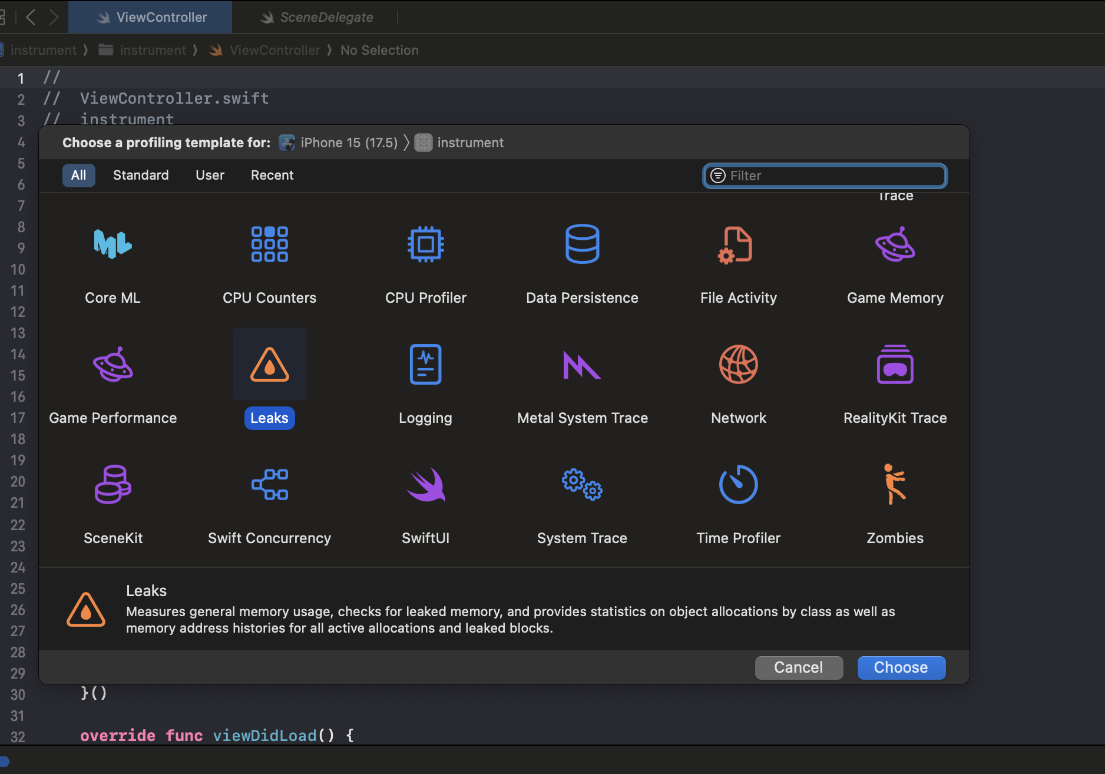Show the Recent templates tab
Viewport: 1105px width, 774px height.
coord(272,175)
